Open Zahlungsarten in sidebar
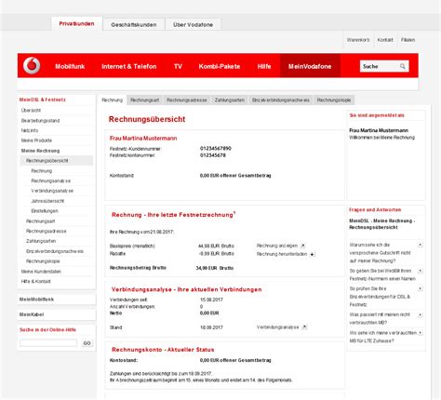This screenshot has height=400, width=441. pos(41,241)
